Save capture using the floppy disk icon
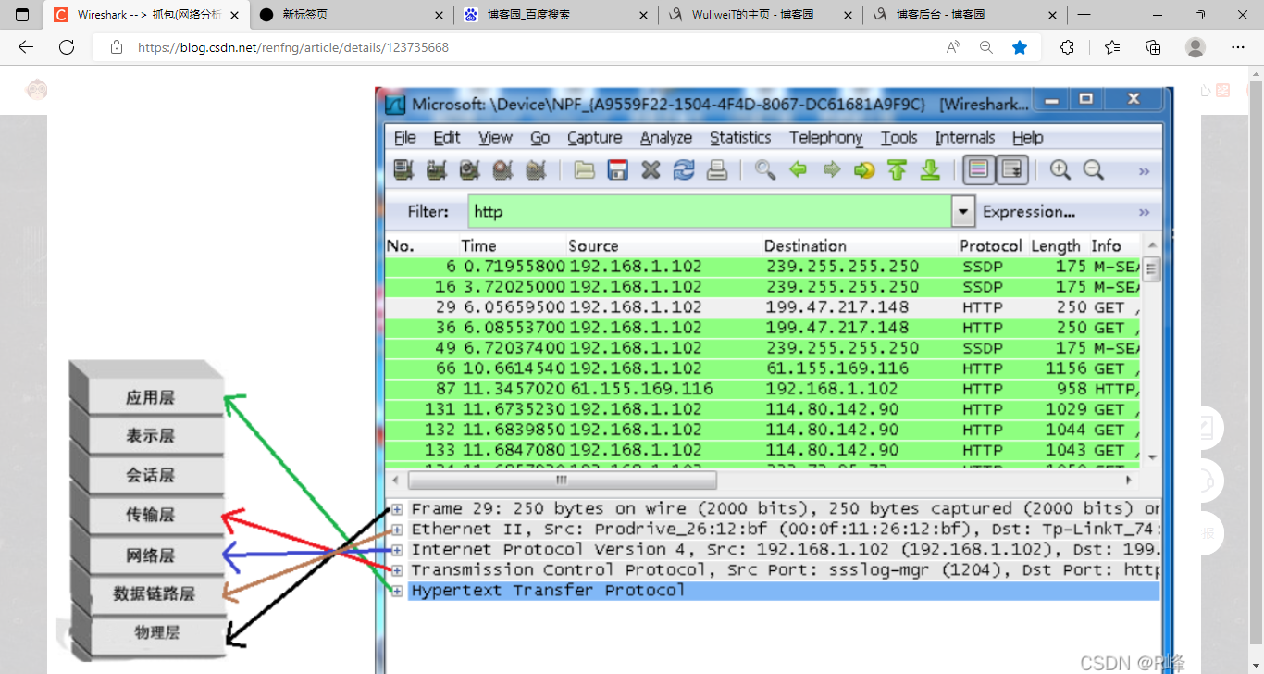Screen dimensions: 1264x674 (x=617, y=170)
